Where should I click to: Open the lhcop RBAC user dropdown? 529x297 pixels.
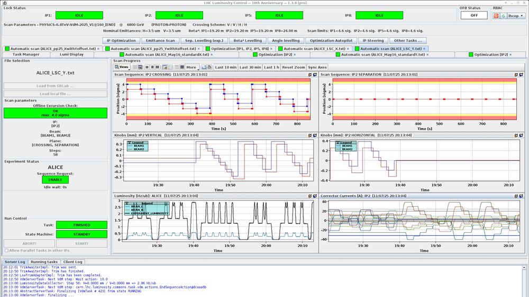point(516,16)
